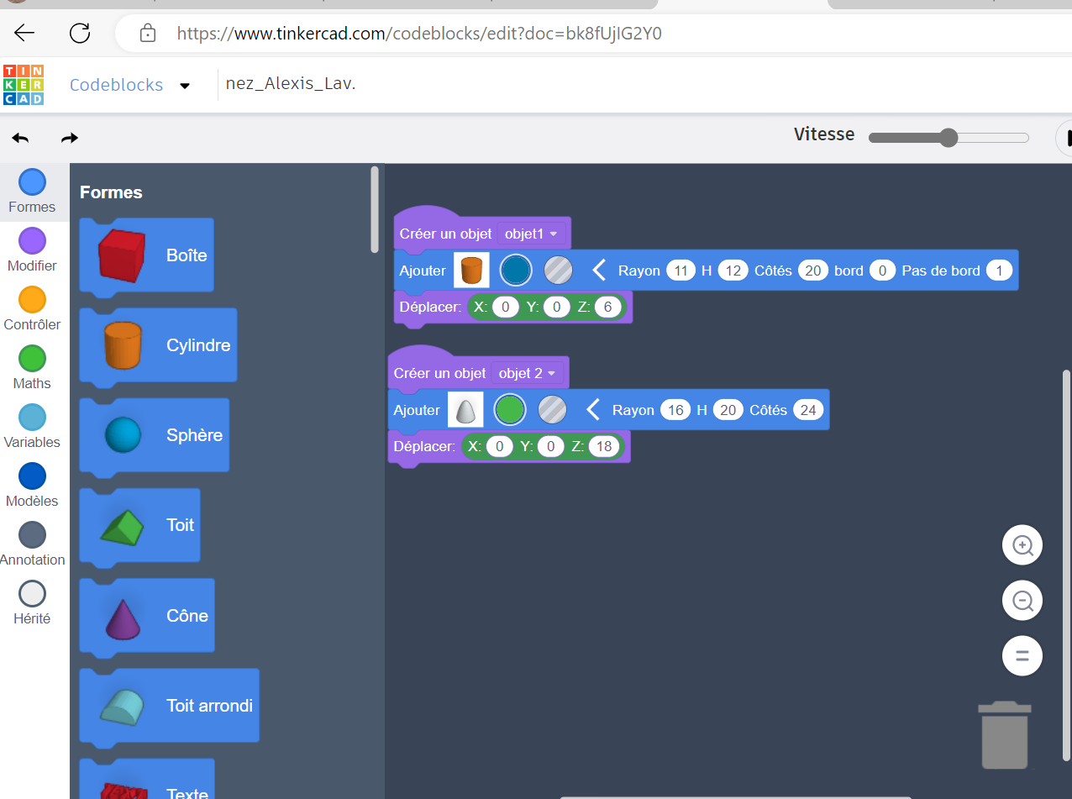Edit the cylinder Rayon value 11
This screenshot has width=1072, height=799.
(x=681, y=271)
